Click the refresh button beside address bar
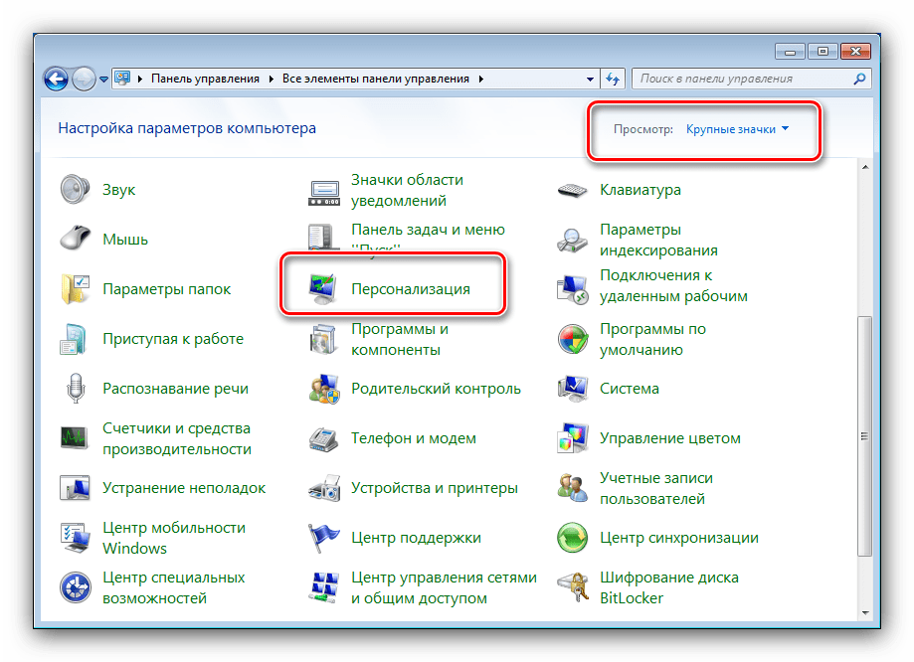 click(x=614, y=79)
